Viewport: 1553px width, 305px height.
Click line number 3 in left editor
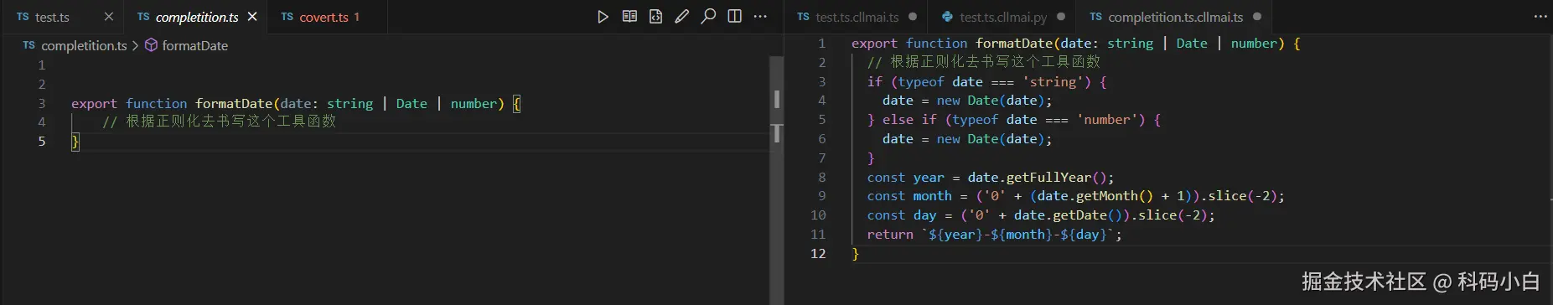tap(41, 103)
